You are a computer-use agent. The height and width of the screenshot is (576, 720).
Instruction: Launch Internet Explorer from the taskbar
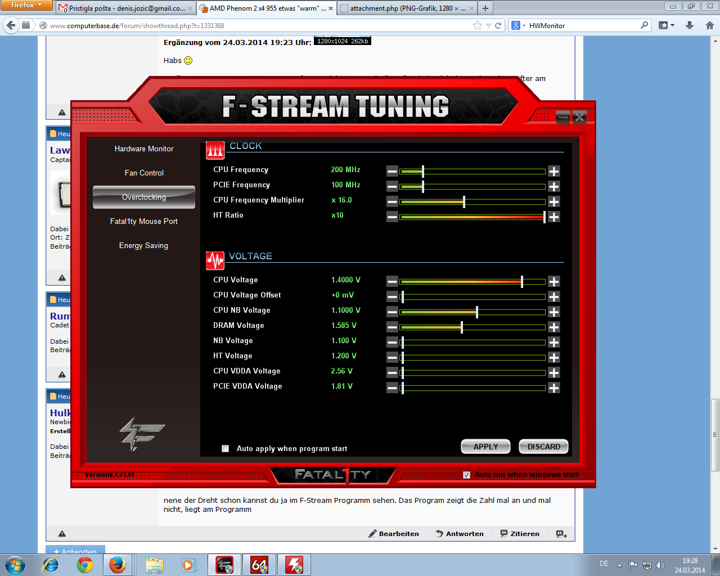(x=51, y=565)
